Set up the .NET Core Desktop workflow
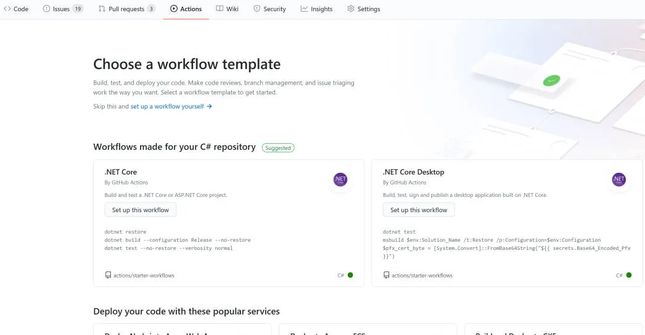The height and width of the screenshot is (335, 645). (419, 210)
